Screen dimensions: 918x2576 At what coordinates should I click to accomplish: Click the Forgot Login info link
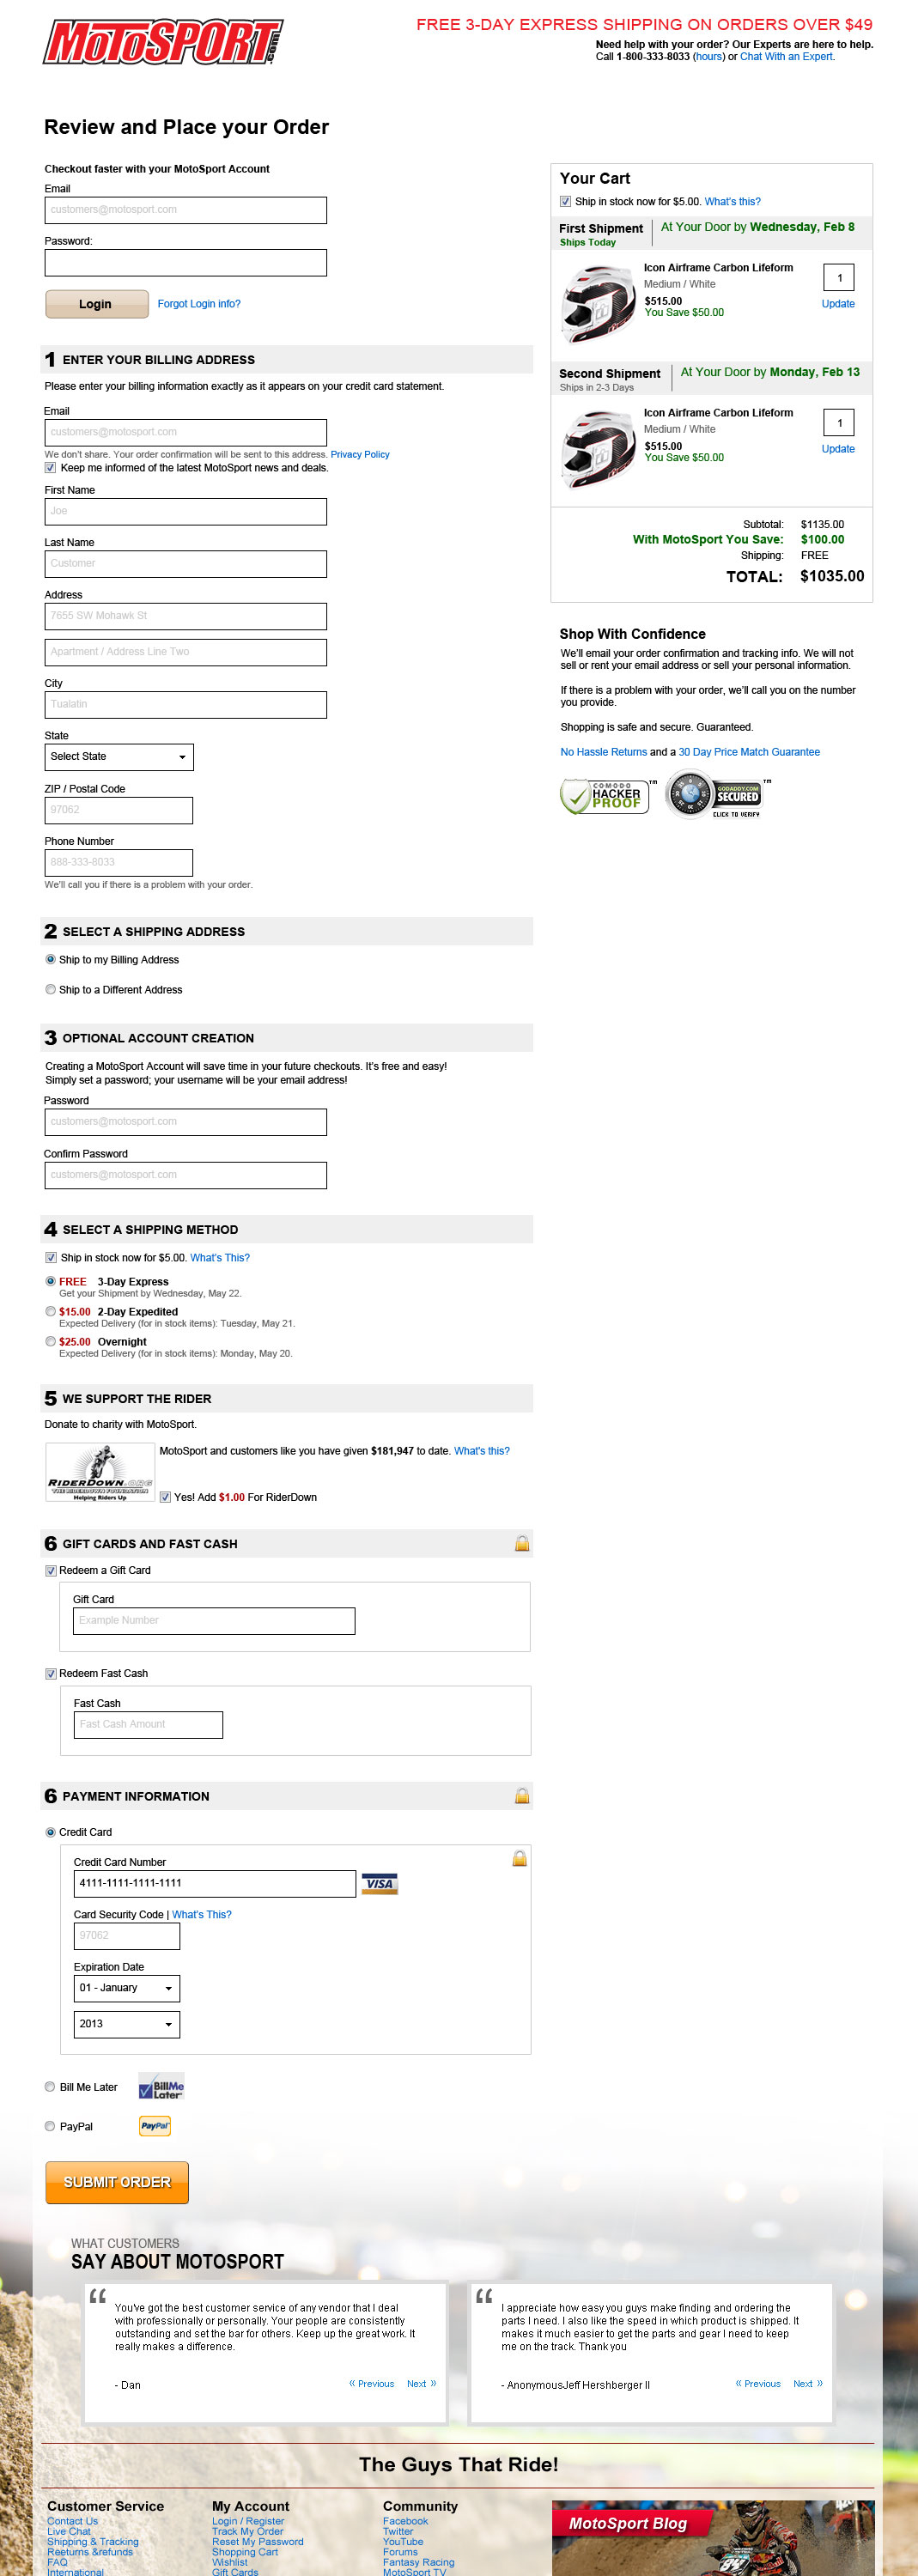point(199,304)
